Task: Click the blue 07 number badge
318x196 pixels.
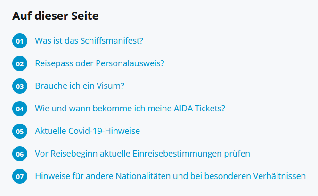Action: coord(20,177)
